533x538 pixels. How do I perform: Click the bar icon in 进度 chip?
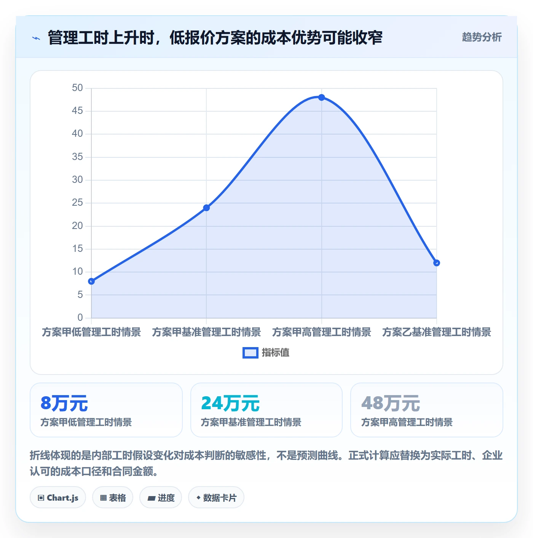[151, 498]
